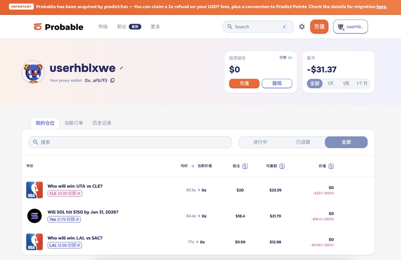The width and height of the screenshot is (401, 260).
Task: Click the Solana market icon
Action: pos(34,216)
